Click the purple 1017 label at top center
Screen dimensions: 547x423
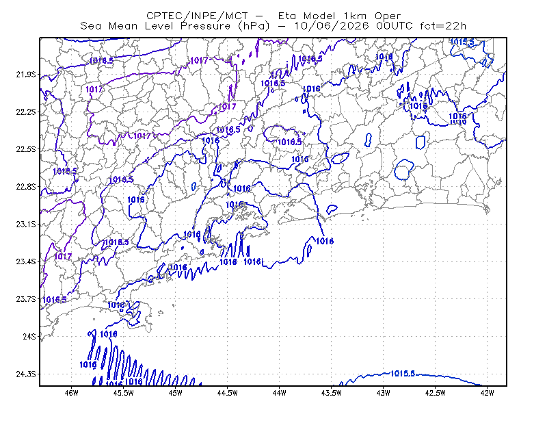coord(199,60)
